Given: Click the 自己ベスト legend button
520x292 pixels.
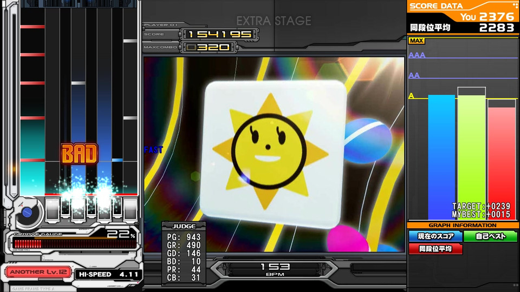Looking at the screenshot, I should pyautogui.click(x=490, y=236).
